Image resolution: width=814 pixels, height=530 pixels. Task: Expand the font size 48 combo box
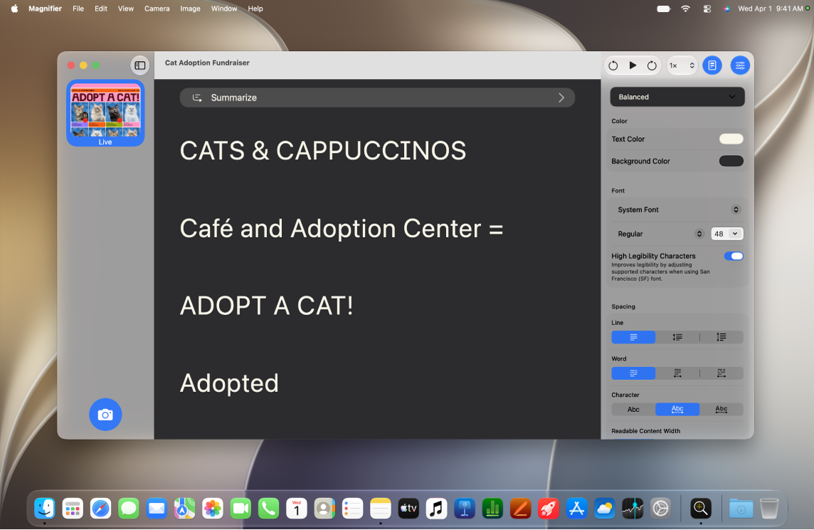(726, 233)
